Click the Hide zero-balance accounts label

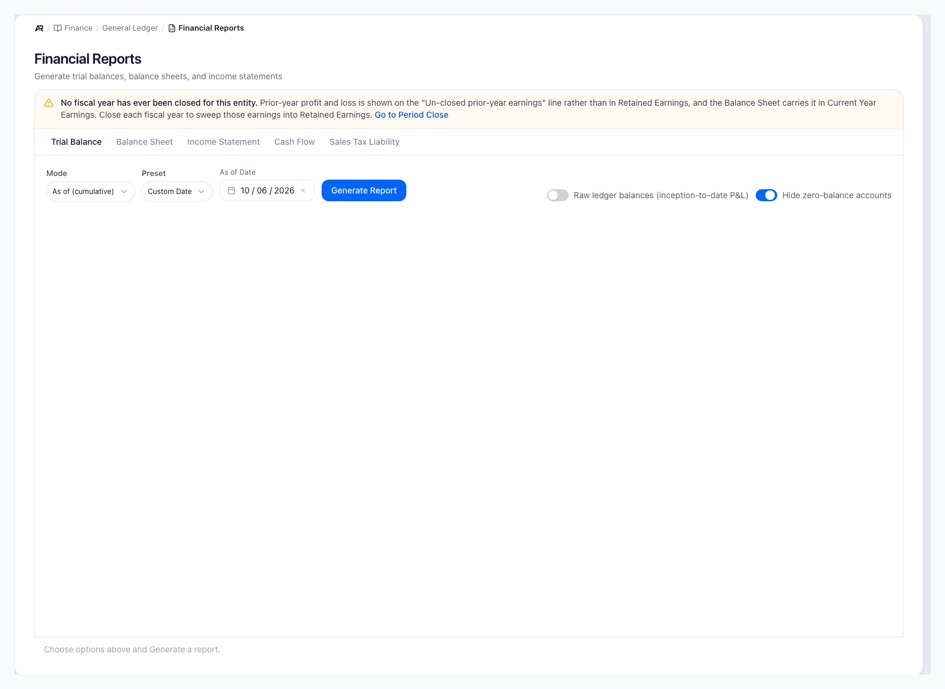click(x=837, y=195)
